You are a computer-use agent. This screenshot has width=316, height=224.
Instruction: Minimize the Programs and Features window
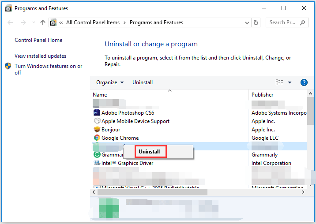coord(264,8)
